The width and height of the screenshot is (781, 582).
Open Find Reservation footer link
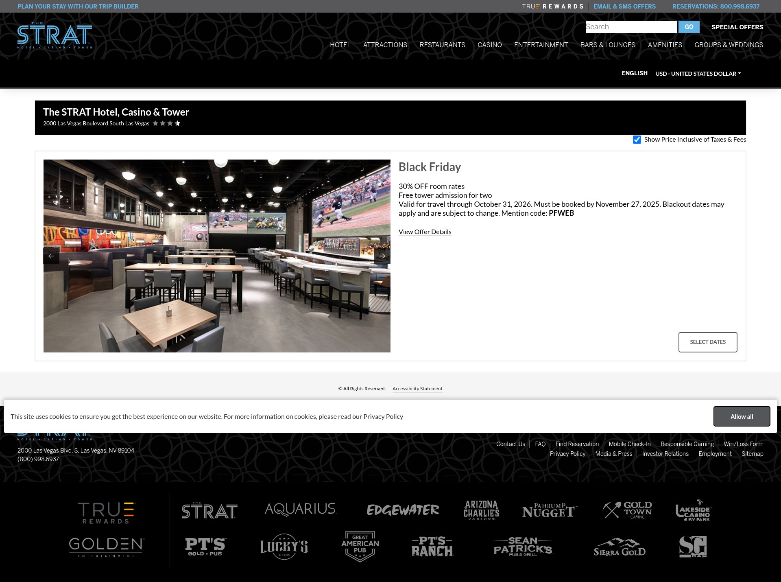[577, 444]
